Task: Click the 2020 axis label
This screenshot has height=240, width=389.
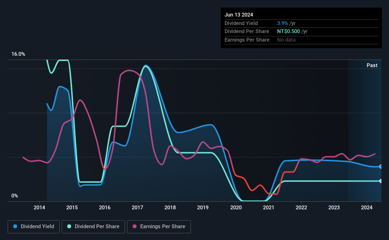Action: 236,207
